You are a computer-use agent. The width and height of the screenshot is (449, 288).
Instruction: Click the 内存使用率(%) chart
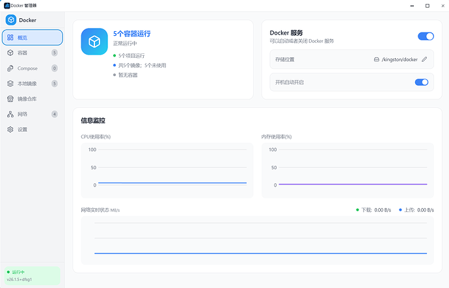point(347,170)
